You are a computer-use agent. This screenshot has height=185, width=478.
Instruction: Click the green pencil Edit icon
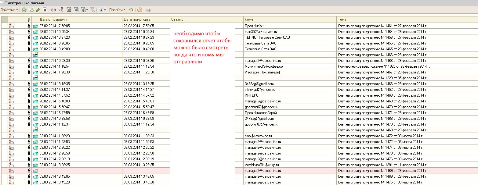(x=38, y=10)
